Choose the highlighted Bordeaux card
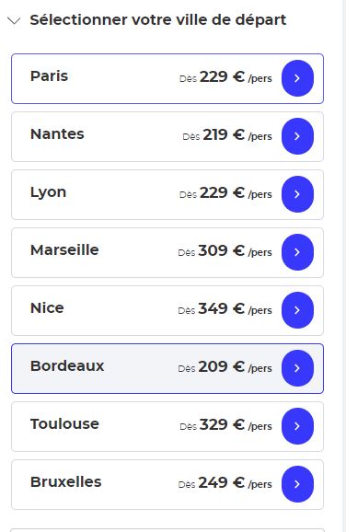Image resolution: width=346 pixels, height=532 pixels. pos(167,368)
